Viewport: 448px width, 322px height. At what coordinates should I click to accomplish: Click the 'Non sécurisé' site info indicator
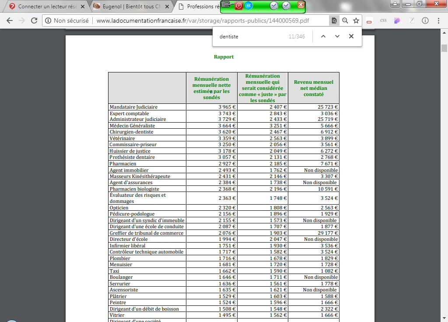click(67, 21)
